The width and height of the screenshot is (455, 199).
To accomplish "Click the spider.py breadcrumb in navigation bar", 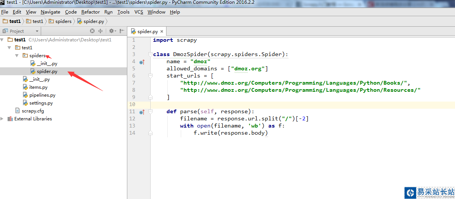I will click(x=91, y=21).
